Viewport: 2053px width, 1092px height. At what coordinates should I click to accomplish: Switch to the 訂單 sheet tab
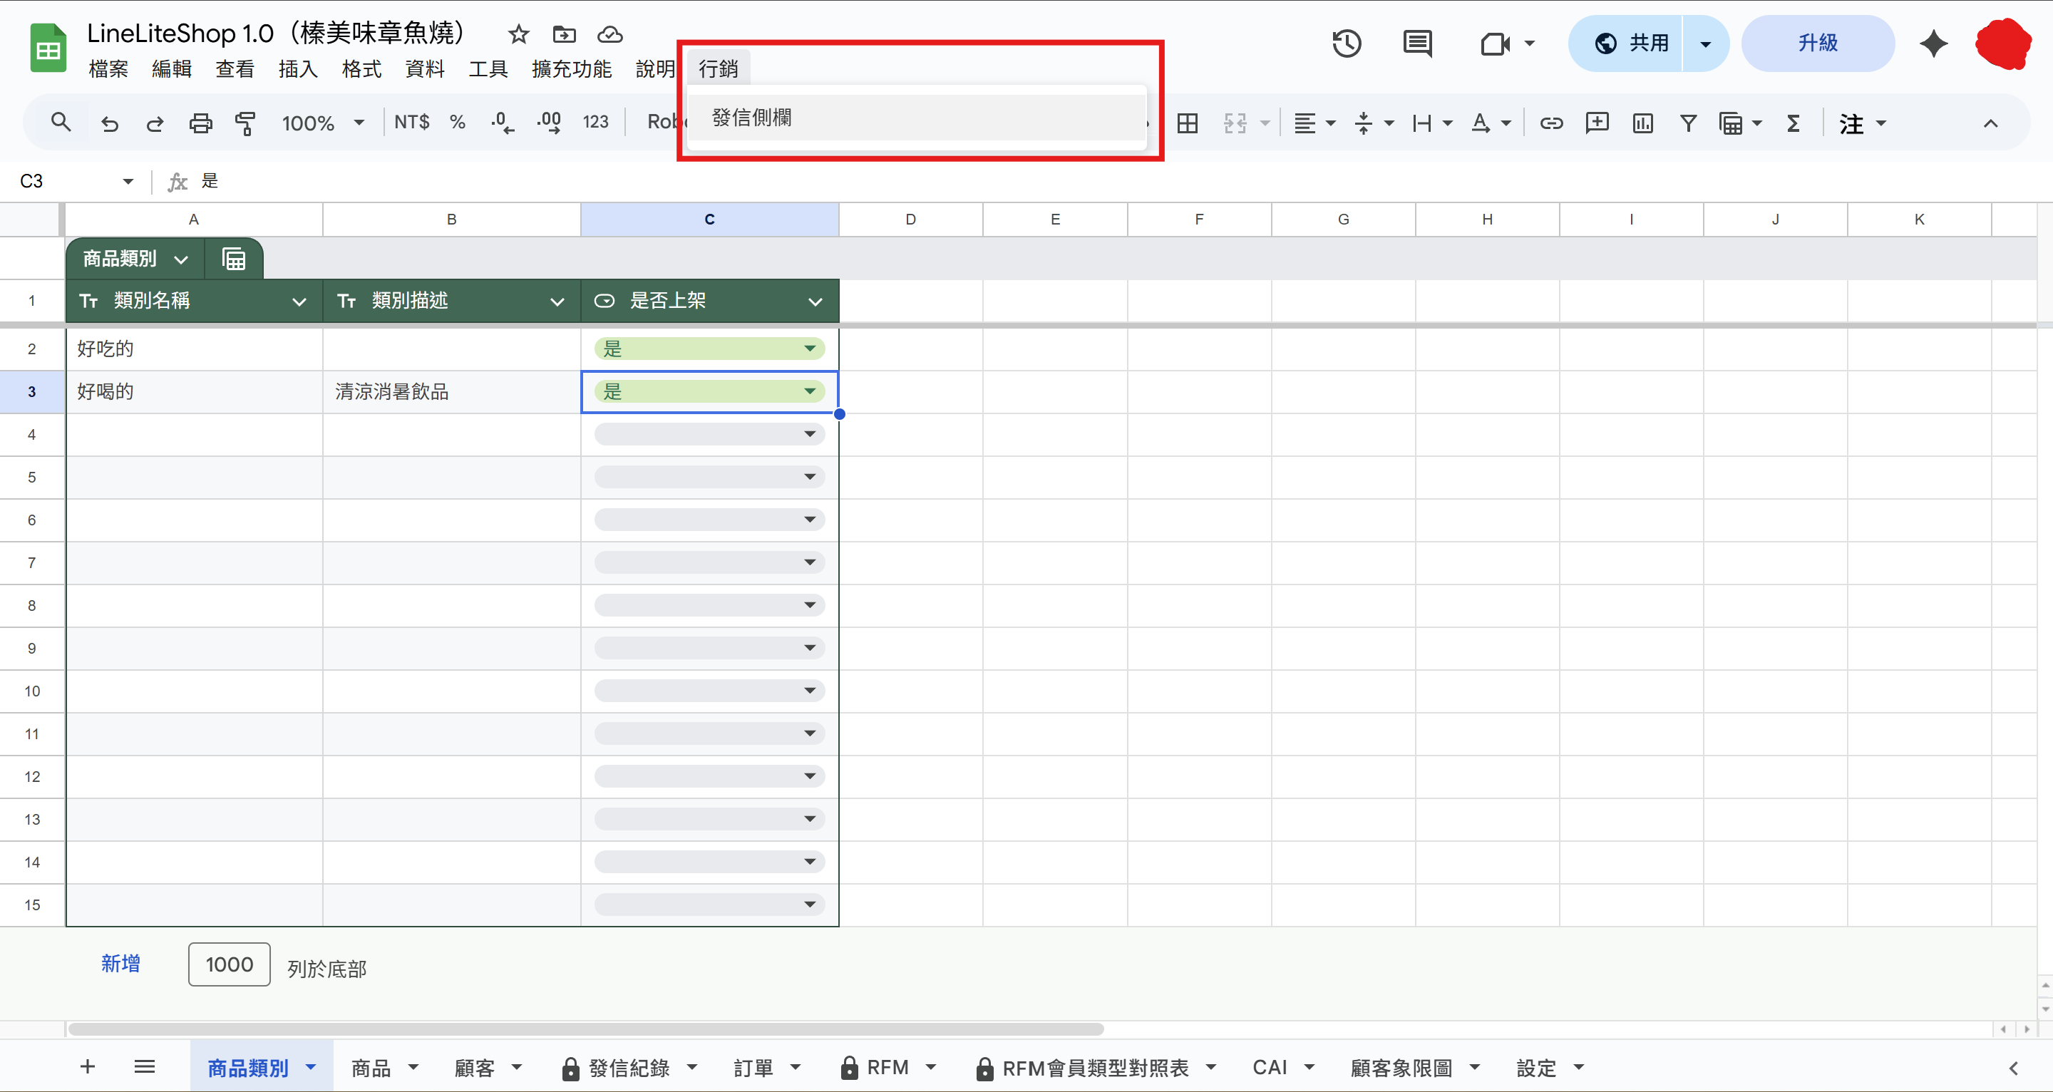click(752, 1067)
